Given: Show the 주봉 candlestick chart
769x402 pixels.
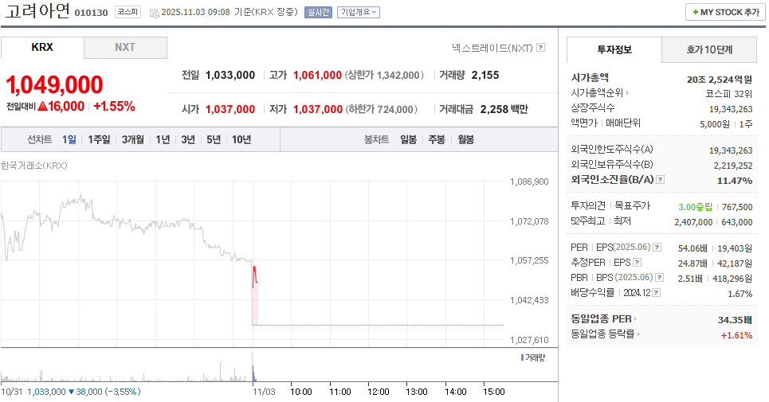Looking at the screenshot, I should (437, 139).
